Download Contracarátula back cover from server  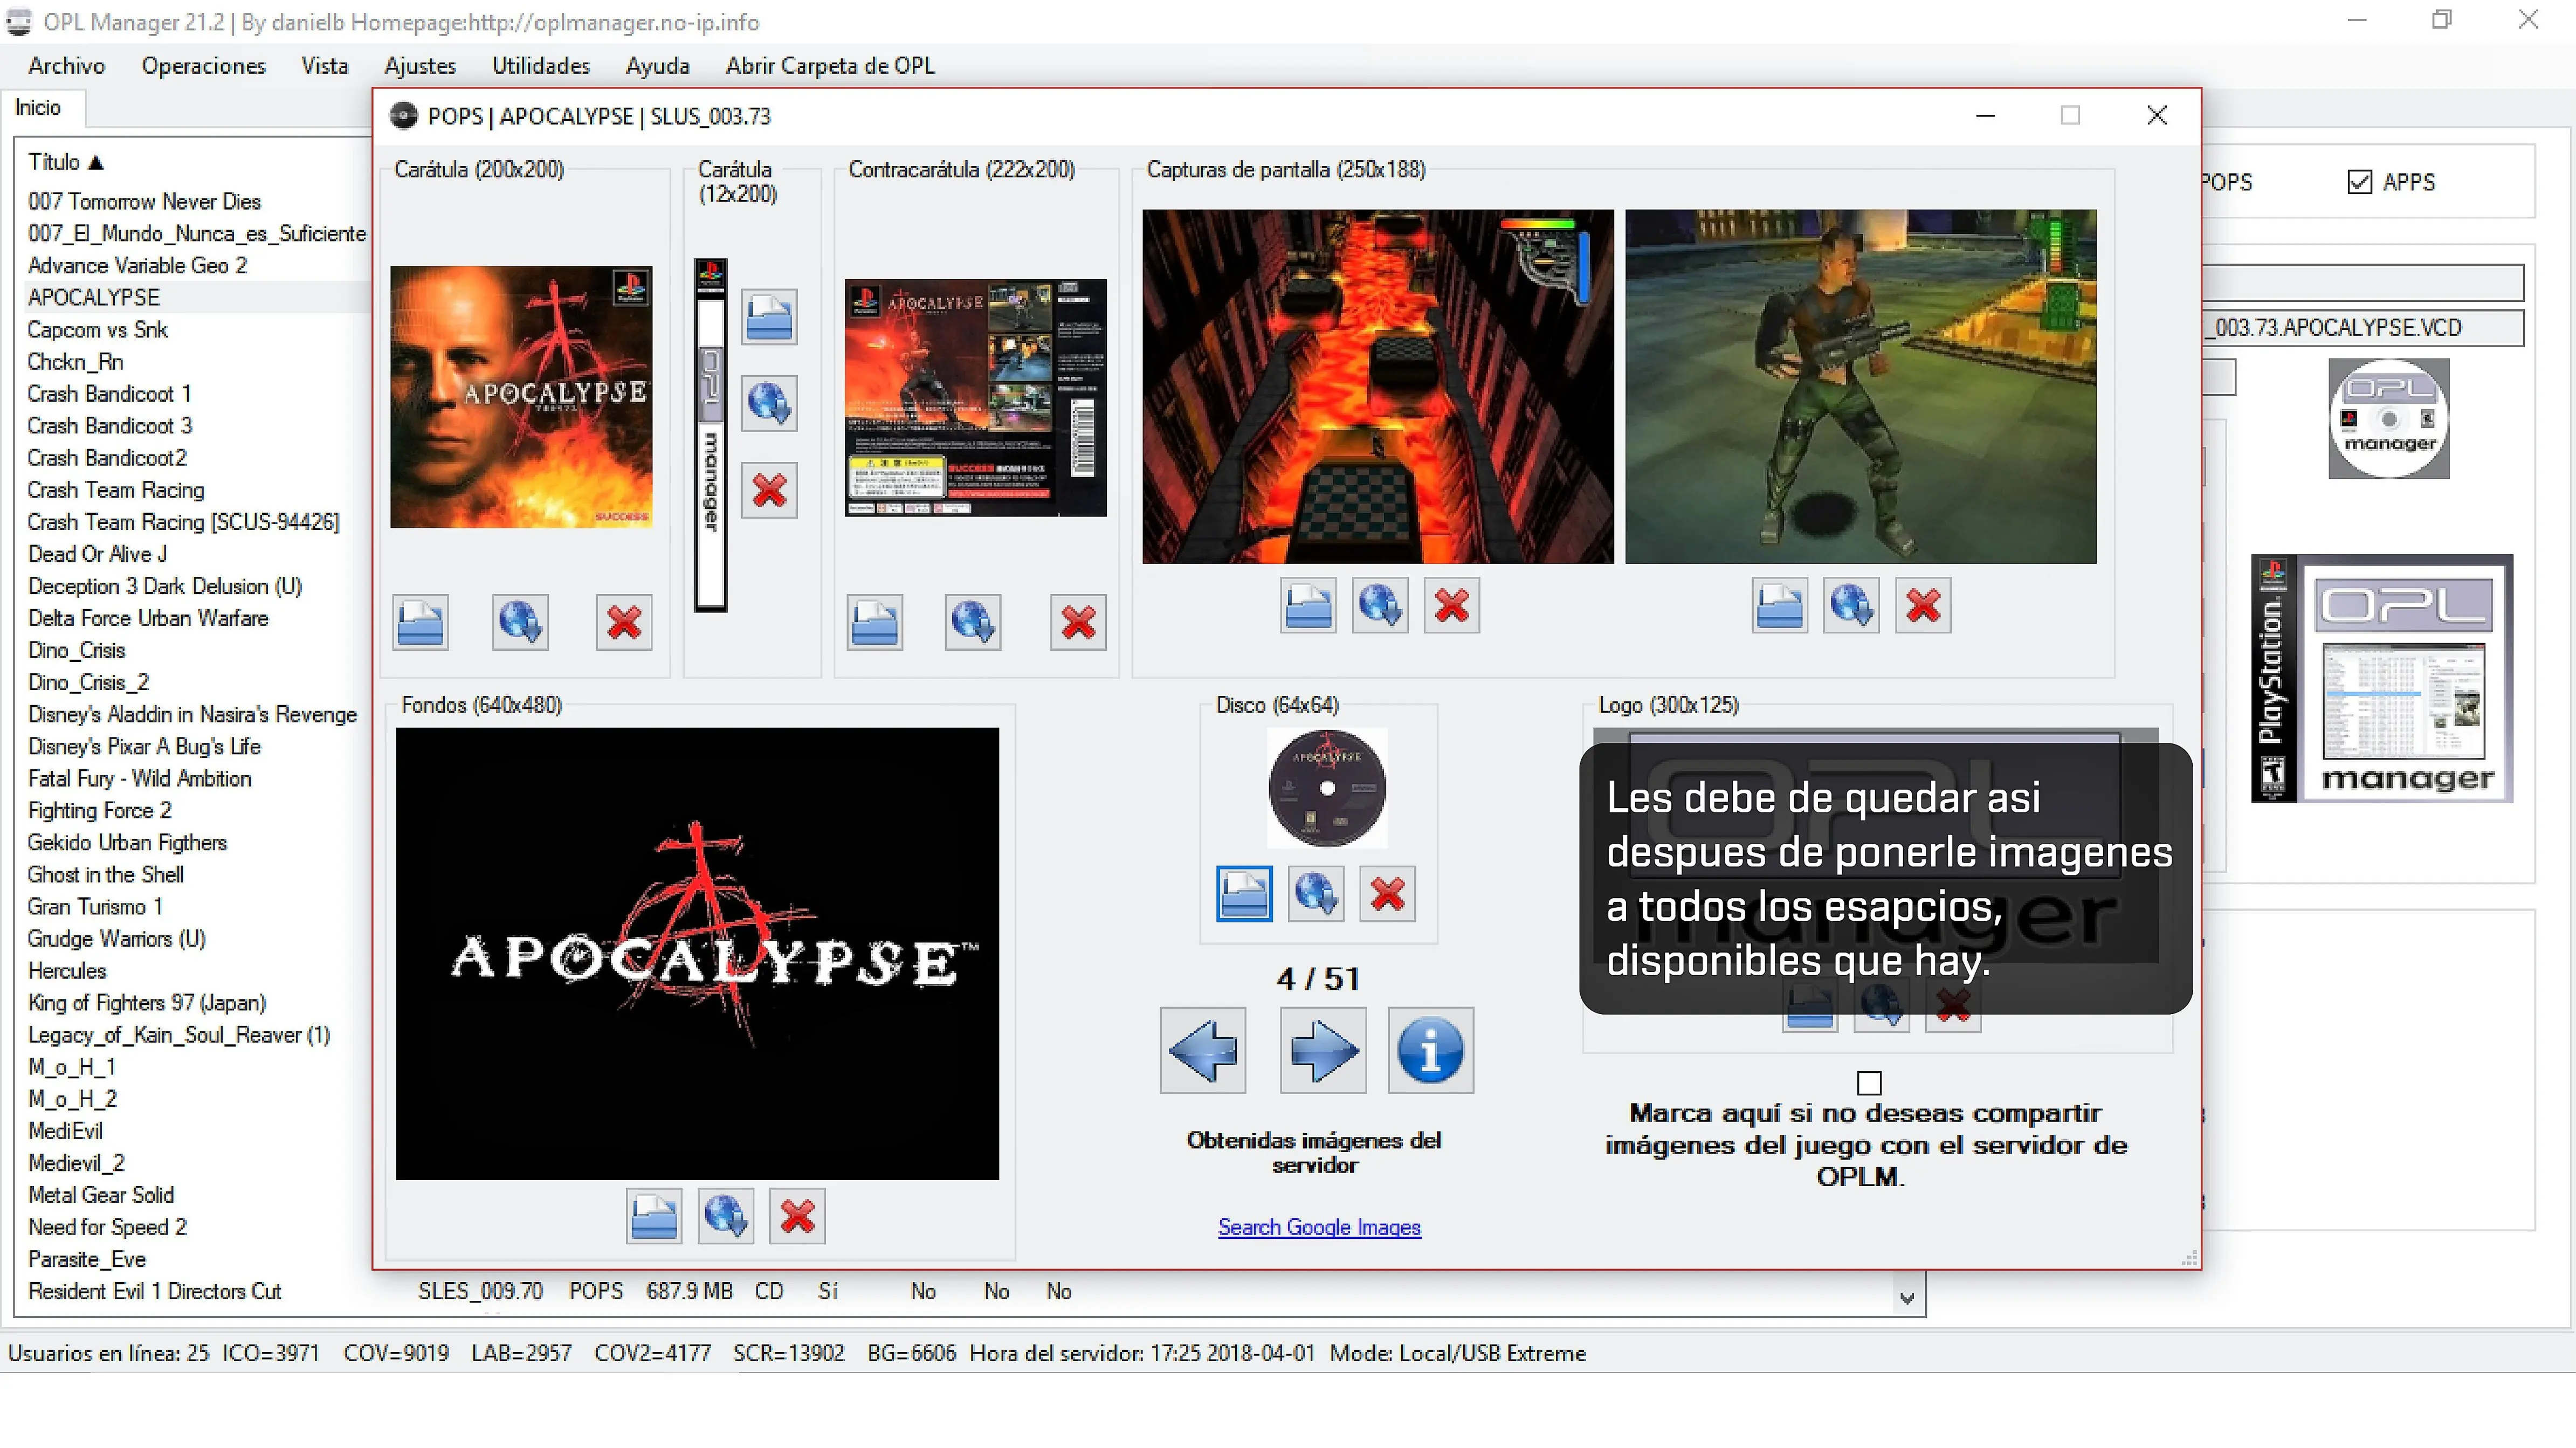click(973, 622)
